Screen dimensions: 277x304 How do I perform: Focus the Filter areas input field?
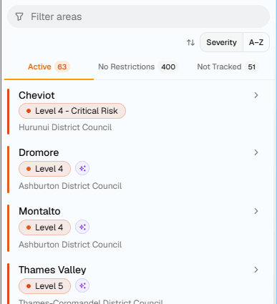[138, 16]
